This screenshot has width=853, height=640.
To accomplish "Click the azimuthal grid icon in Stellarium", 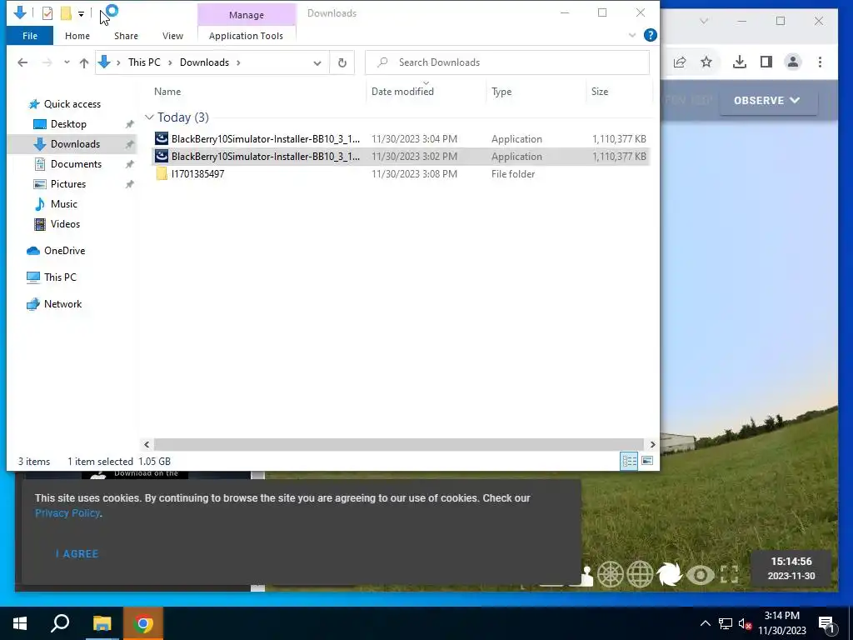I will (x=611, y=574).
